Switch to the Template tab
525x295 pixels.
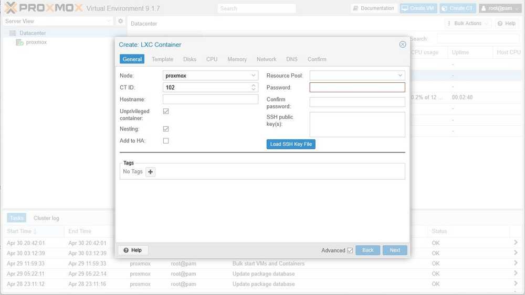pyautogui.click(x=162, y=59)
